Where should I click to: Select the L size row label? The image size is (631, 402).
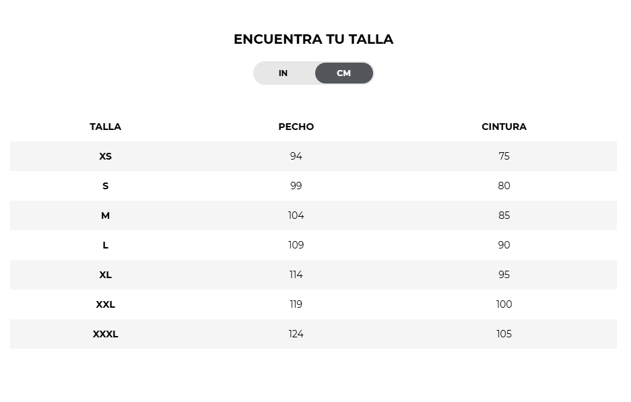[106, 245]
